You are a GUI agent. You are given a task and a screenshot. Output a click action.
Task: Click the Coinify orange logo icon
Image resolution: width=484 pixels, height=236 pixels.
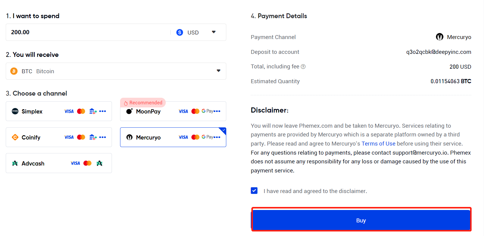(15, 137)
